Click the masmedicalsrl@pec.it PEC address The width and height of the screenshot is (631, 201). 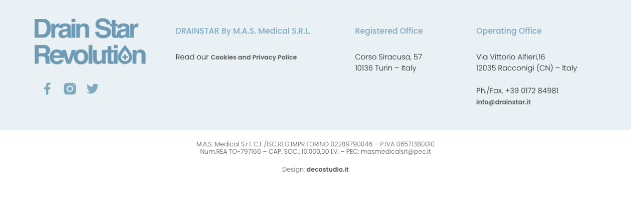(395, 152)
